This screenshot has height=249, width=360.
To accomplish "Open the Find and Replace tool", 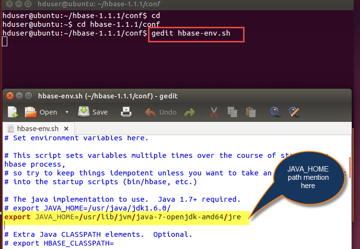I will pyautogui.click(x=293, y=112).
